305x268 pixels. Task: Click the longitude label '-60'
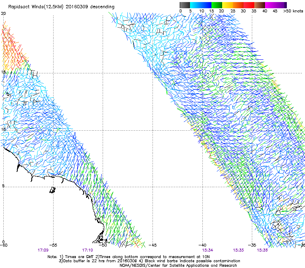(3, 245)
